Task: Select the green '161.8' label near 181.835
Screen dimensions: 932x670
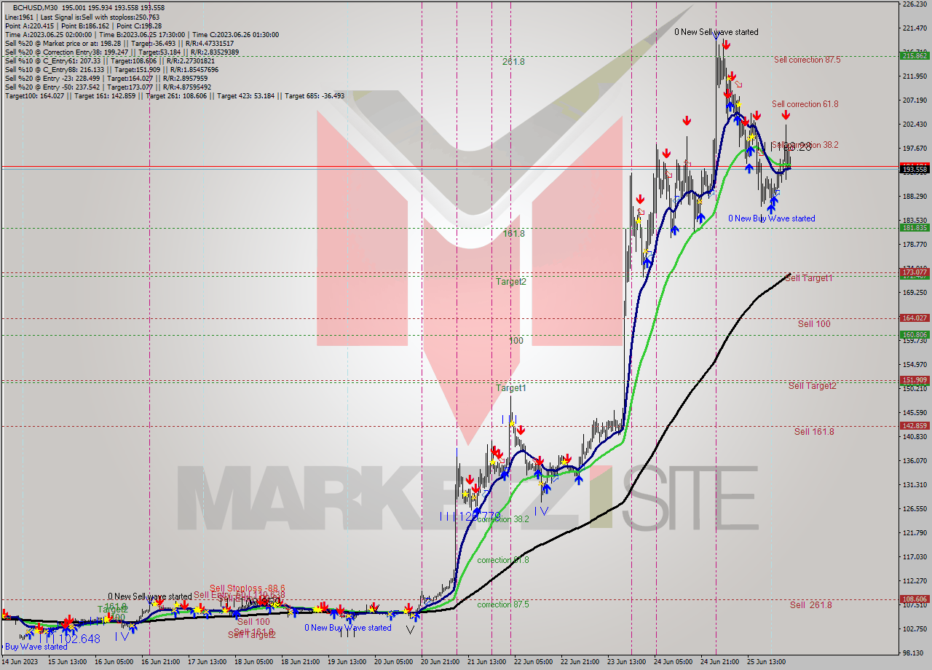Action: pyautogui.click(x=513, y=234)
